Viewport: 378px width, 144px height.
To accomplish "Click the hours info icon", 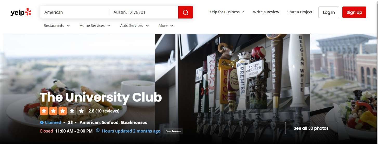I will pos(98,130).
